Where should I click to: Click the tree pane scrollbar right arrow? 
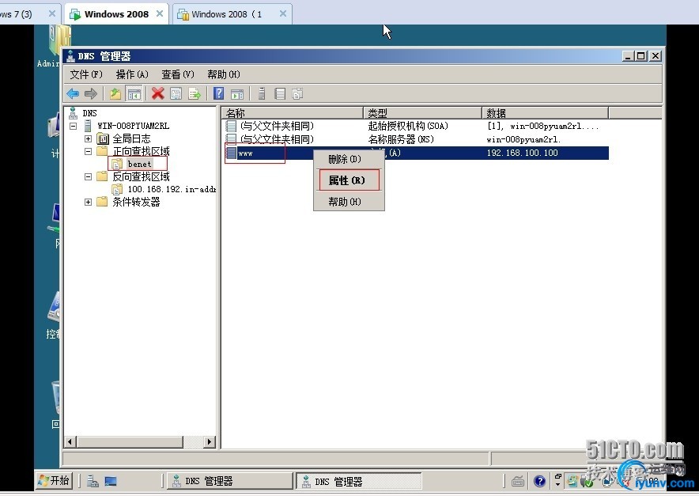pyautogui.click(x=210, y=442)
